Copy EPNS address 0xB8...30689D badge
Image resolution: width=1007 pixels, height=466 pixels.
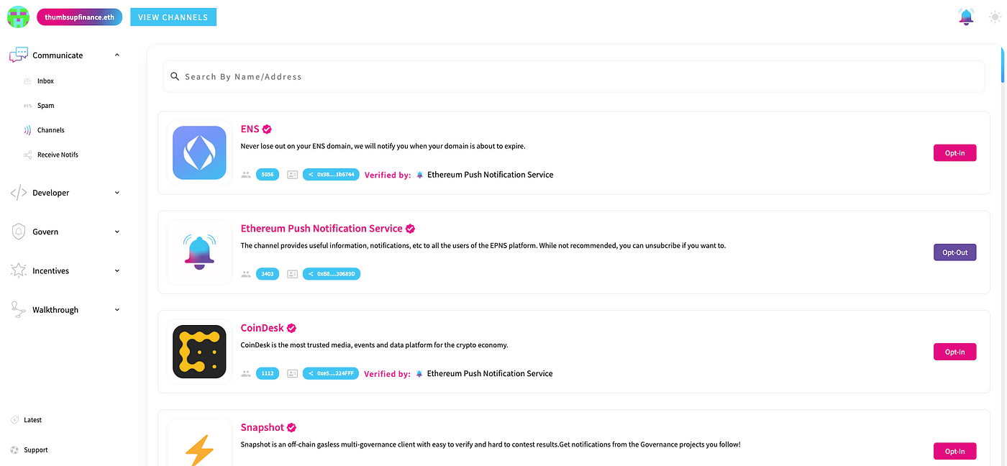pyautogui.click(x=331, y=274)
